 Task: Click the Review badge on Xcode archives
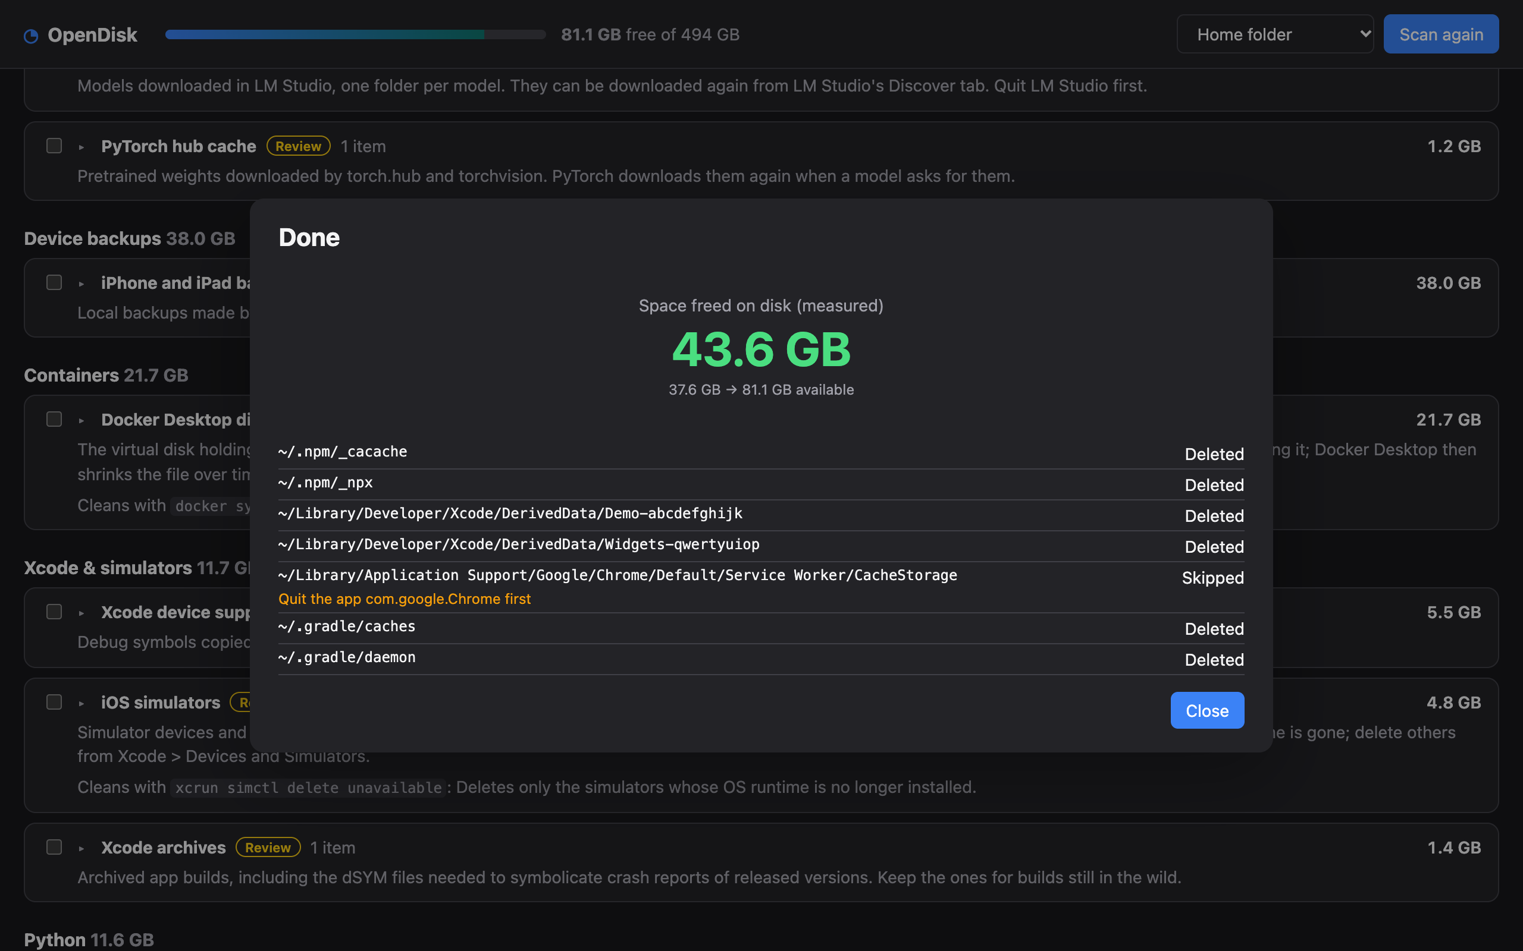268,847
